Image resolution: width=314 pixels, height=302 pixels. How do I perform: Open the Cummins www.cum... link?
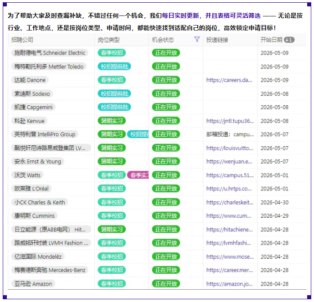(x=228, y=216)
